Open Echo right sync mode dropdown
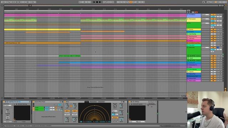Image resolution: width=228 pixels, height=128 pixels. (x=75, y=113)
